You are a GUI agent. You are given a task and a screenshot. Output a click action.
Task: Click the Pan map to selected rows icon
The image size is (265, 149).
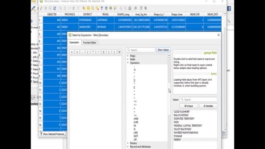pos(111,8)
